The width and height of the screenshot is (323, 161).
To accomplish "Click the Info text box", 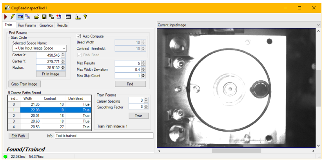I will pos(104,136).
